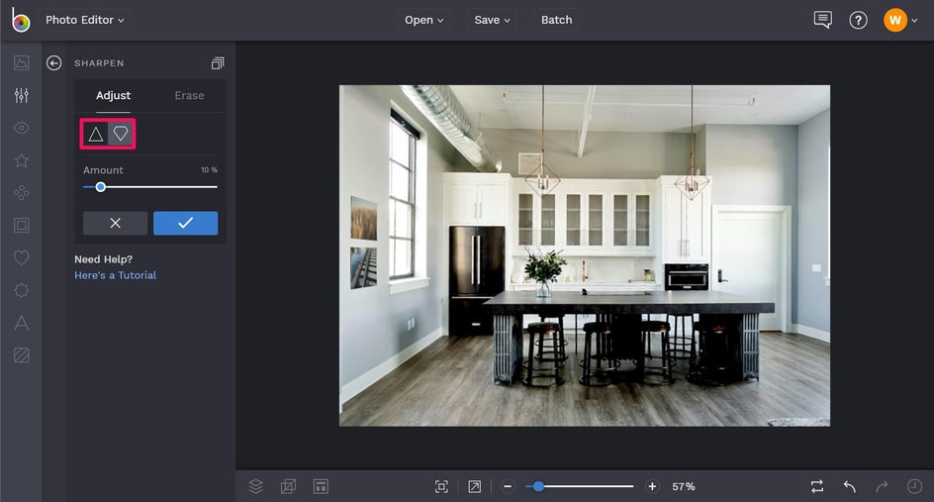Click the fit-to-screen icon

(x=441, y=486)
